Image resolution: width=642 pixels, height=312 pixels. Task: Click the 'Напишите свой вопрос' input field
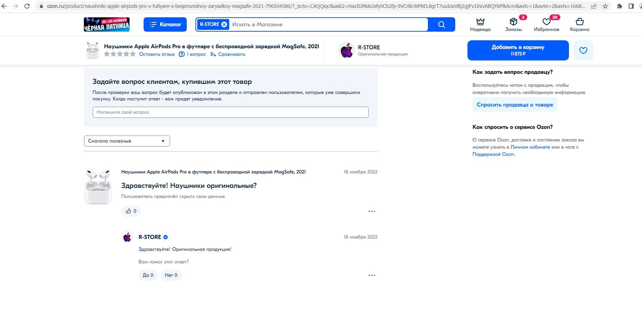[x=231, y=112]
